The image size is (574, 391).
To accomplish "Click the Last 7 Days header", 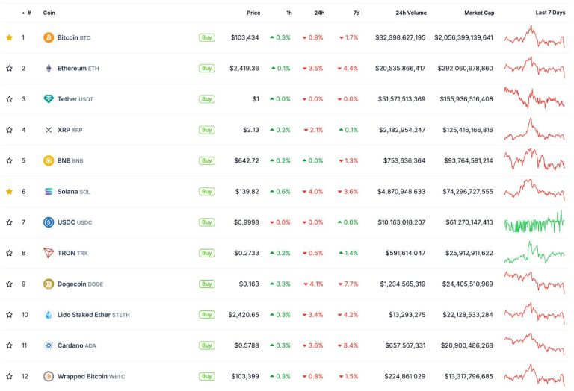I will (x=550, y=13).
